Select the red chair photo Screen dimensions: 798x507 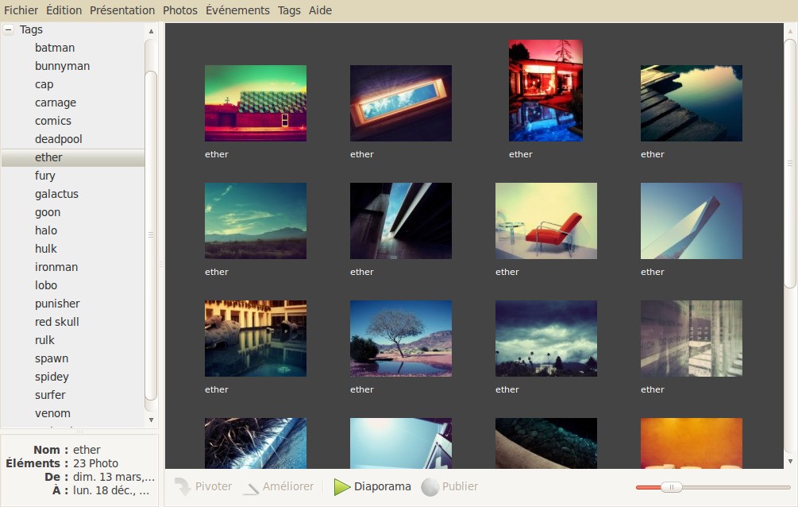pyautogui.click(x=546, y=221)
